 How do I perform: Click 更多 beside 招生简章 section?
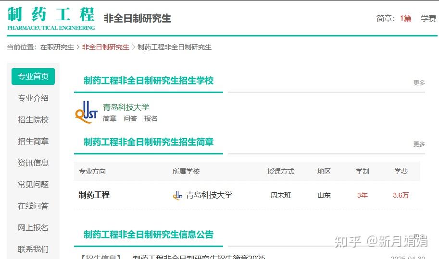(x=419, y=144)
